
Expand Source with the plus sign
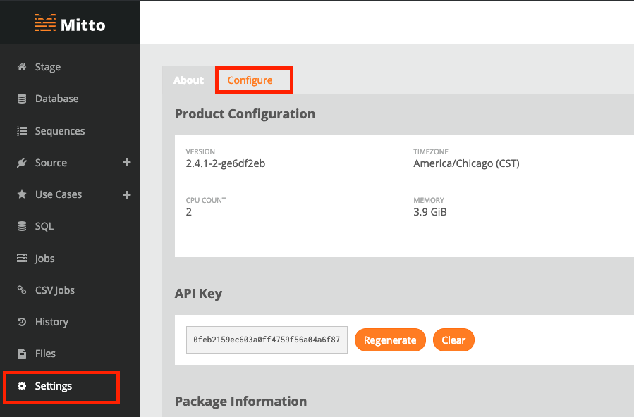[x=127, y=162]
